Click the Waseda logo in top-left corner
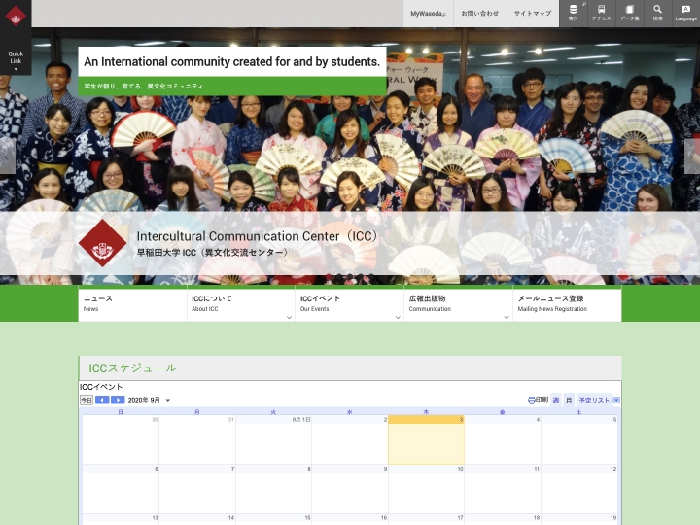The image size is (700, 525). [x=16, y=17]
